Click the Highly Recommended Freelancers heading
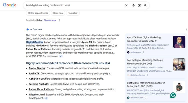The width and height of the screenshot is (188, 103). (68, 63)
